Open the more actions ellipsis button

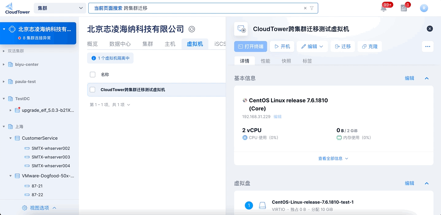(428, 47)
